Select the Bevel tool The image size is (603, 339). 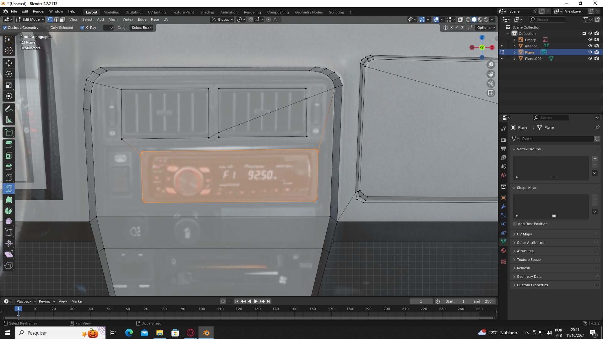9,167
